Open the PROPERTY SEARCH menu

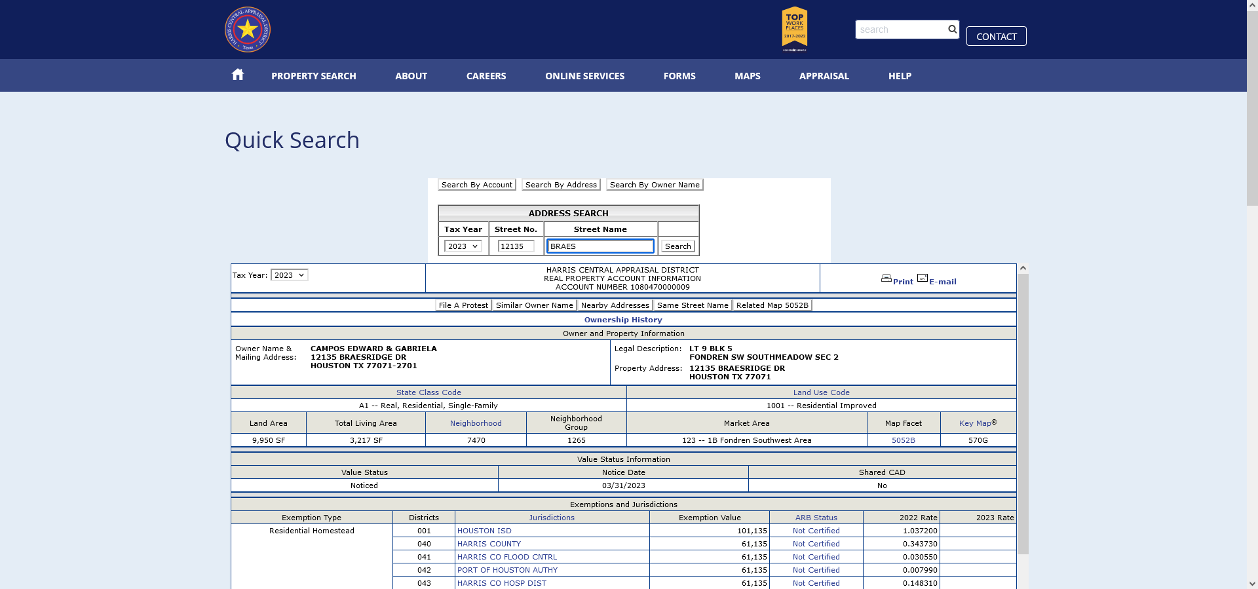point(314,76)
